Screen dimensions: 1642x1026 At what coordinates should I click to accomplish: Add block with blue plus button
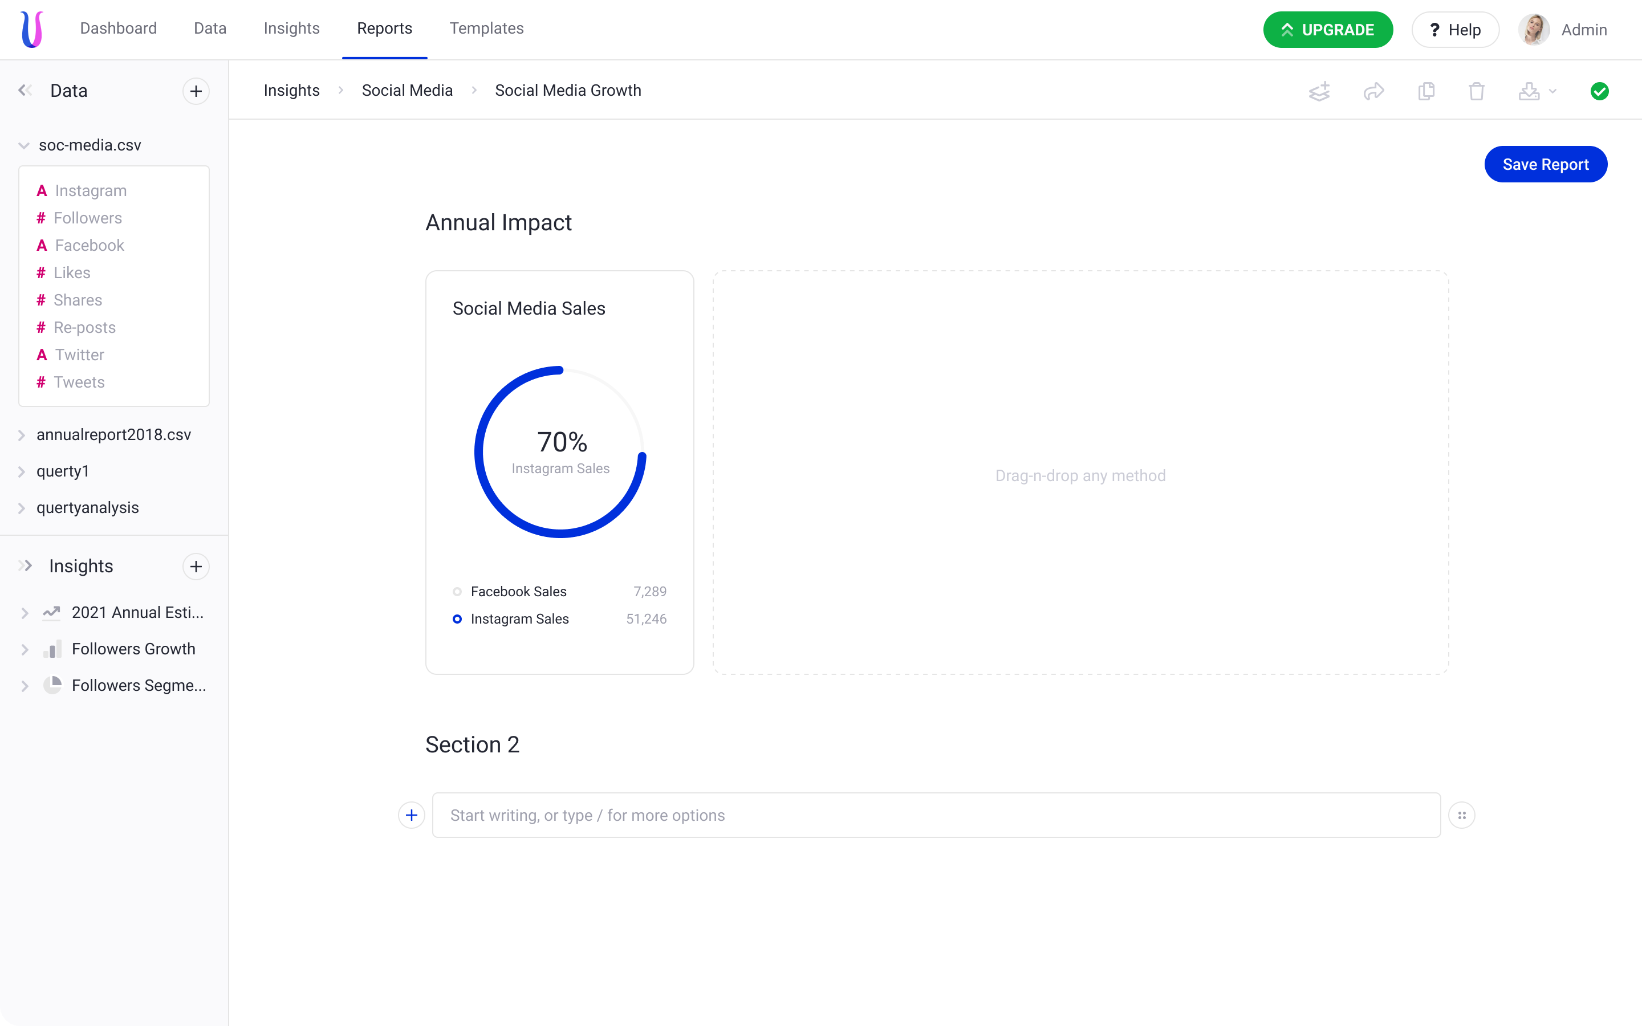(x=411, y=815)
